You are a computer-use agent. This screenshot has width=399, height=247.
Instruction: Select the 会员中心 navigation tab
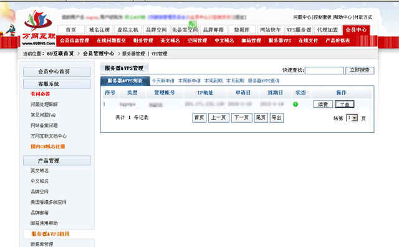coord(356,30)
